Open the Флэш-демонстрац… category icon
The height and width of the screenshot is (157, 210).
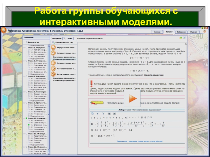(x=53, y=74)
